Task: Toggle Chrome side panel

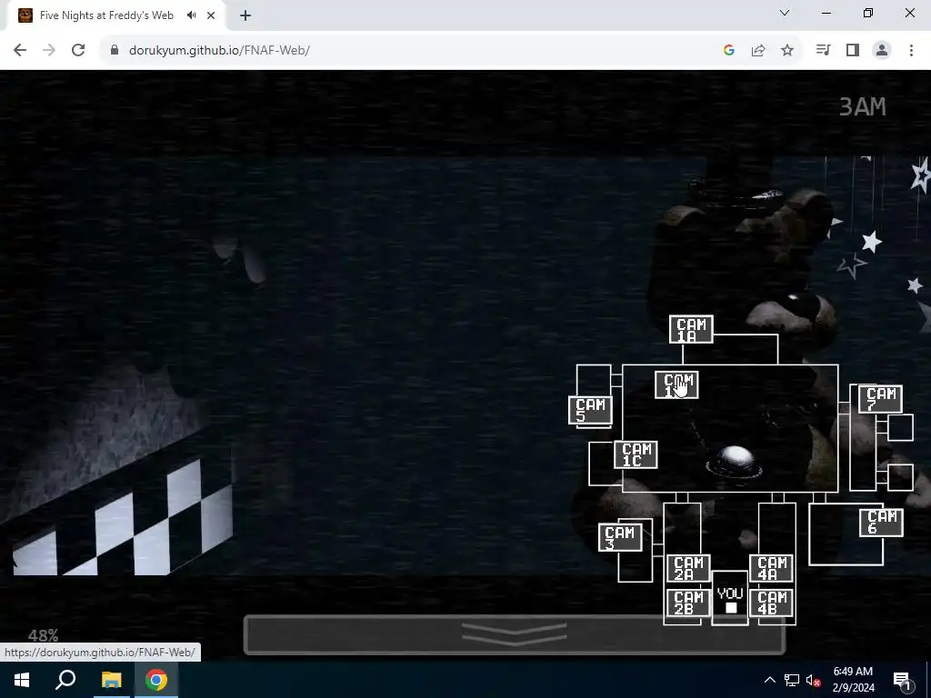Action: point(853,51)
